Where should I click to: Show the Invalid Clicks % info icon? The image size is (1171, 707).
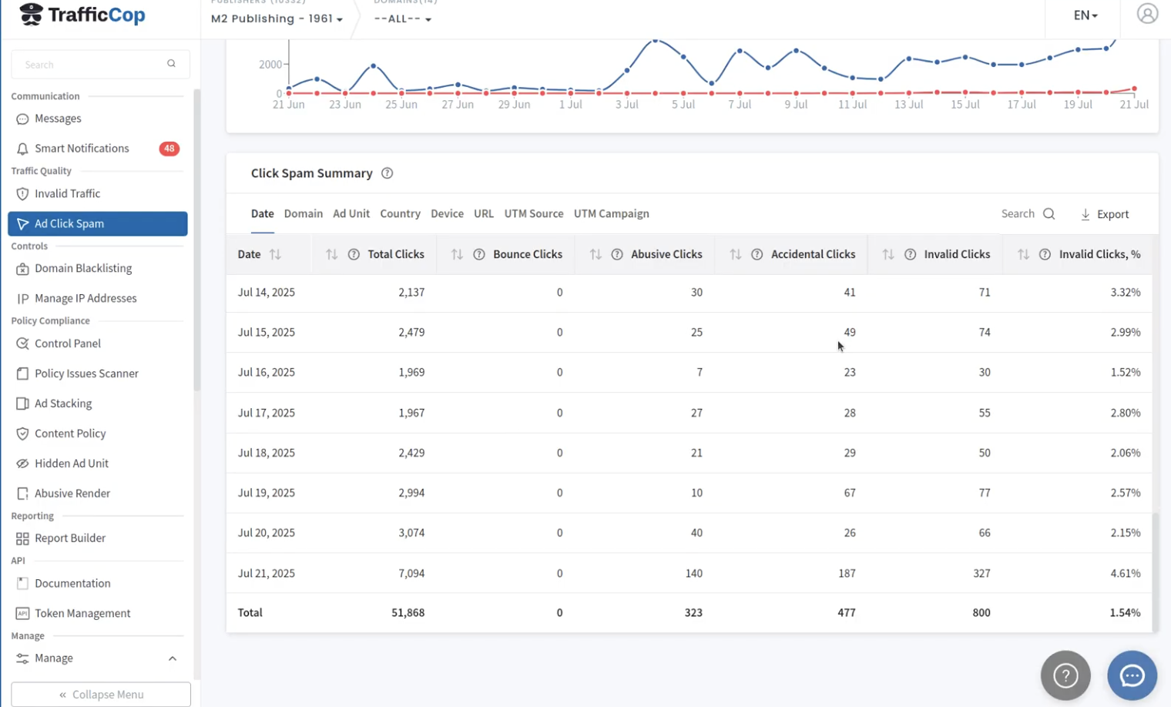(1045, 254)
